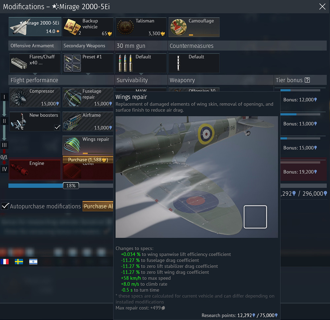Screen dimensions: 330x320
Task: Click the New boosters modification icon
Action: 19,122
